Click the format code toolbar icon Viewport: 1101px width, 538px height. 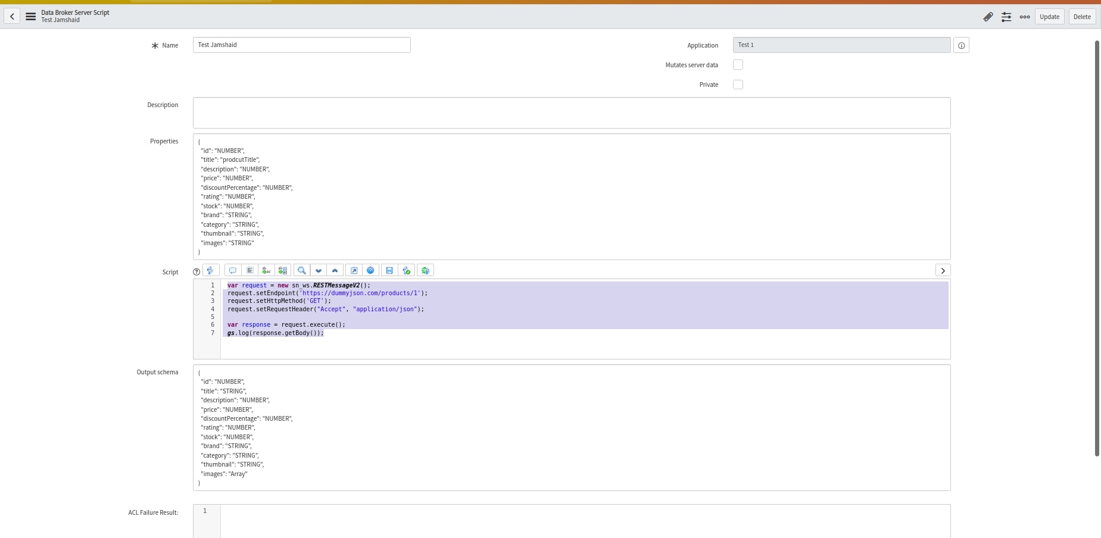click(249, 271)
